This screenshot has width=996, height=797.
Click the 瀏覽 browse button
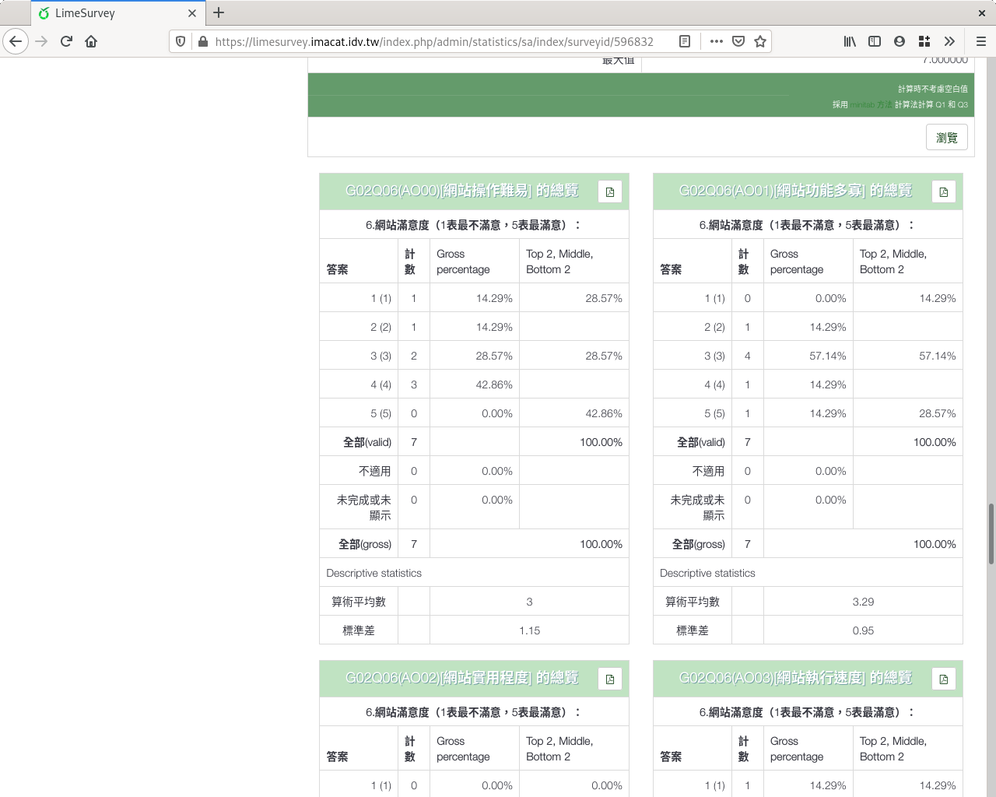point(947,137)
